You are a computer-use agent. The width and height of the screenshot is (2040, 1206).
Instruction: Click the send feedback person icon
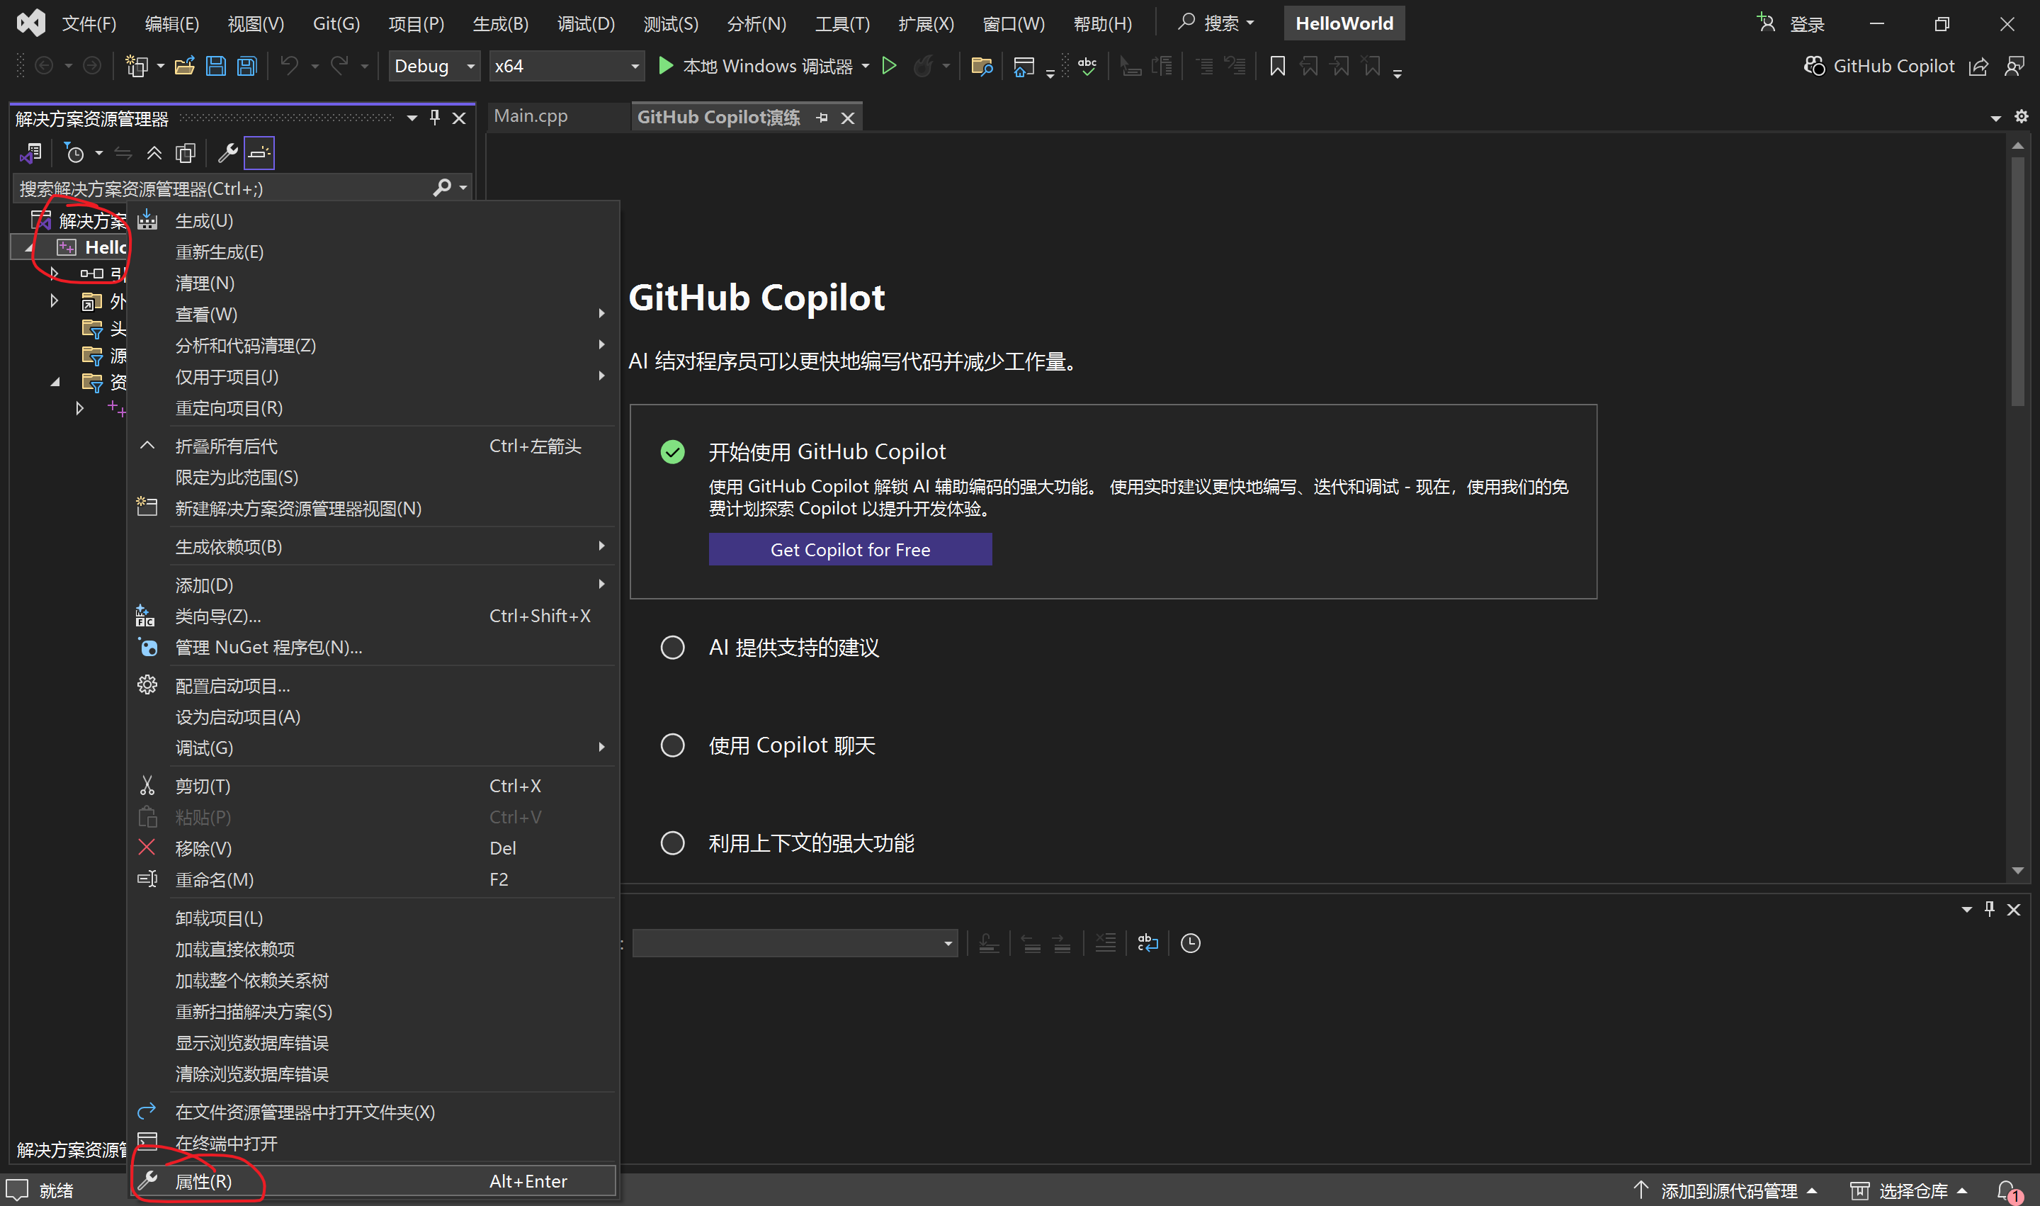(x=2014, y=67)
